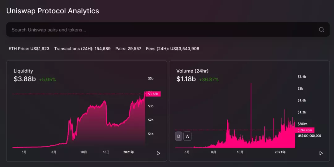Viewport: 334px width, 167px height.
Task: Click the US$400,000,000 axis label
Action: [x=309, y=136]
